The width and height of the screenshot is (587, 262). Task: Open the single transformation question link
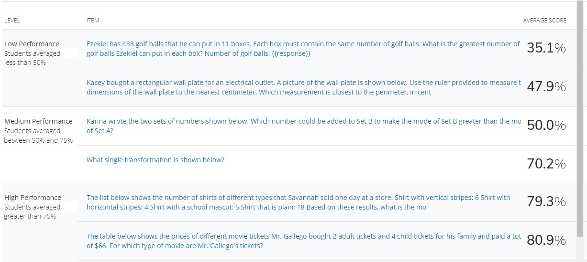155,160
